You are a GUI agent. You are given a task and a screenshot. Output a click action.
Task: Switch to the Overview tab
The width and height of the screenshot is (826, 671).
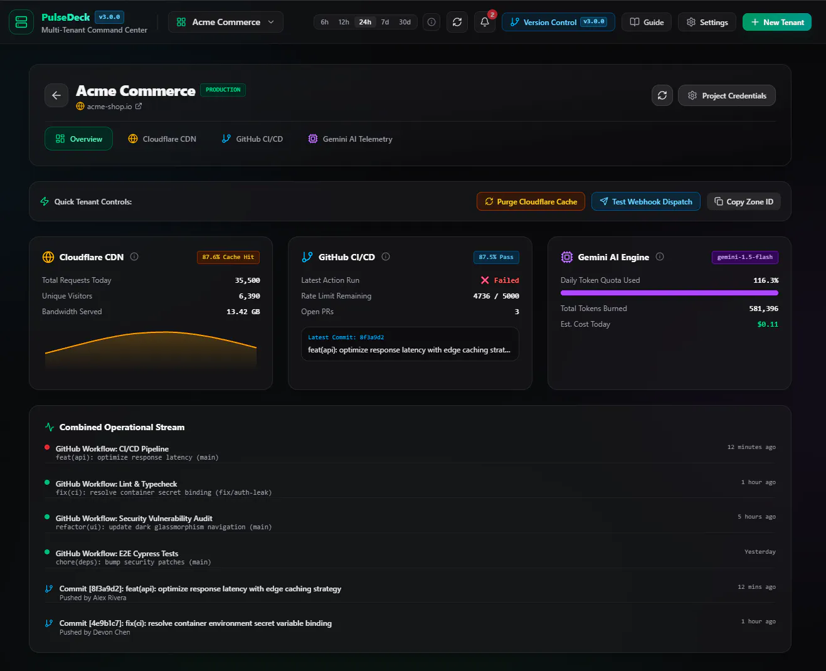point(78,139)
